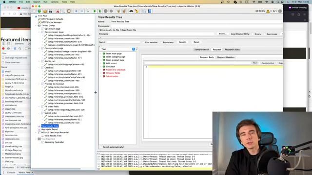Toggle log viewer via yellow warning icon
The height and width of the screenshot is (175, 312).
tap(268, 11)
